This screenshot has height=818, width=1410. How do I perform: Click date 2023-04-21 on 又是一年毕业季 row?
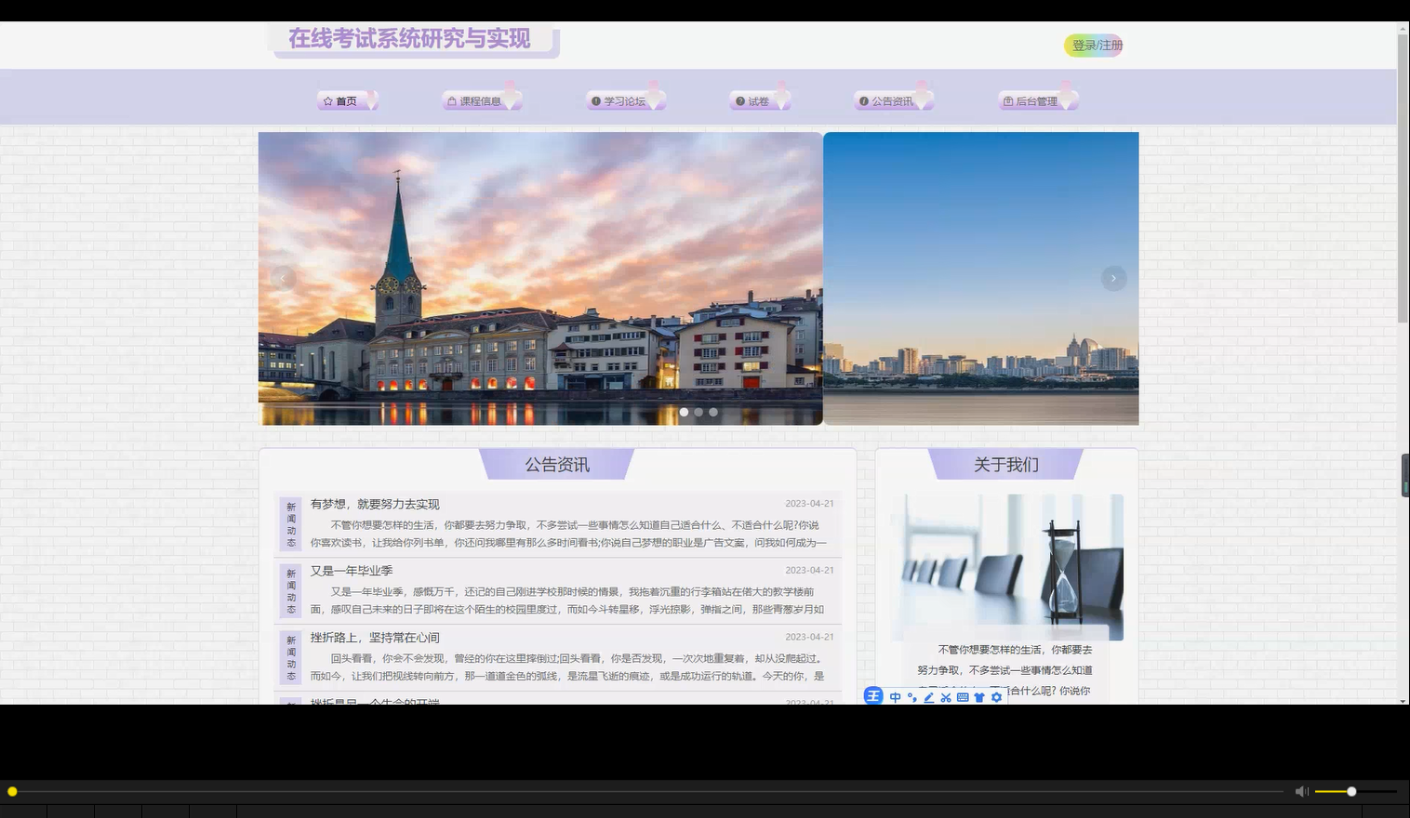[x=809, y=571]
